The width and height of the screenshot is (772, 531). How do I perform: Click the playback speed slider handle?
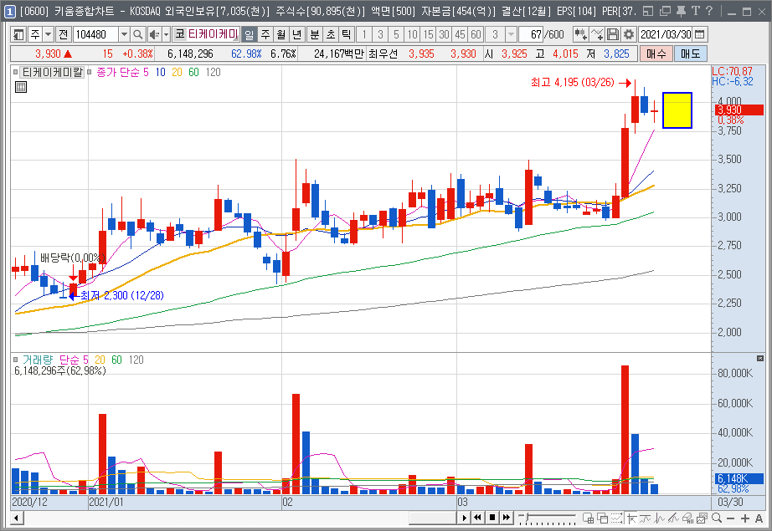pos(528,518)
